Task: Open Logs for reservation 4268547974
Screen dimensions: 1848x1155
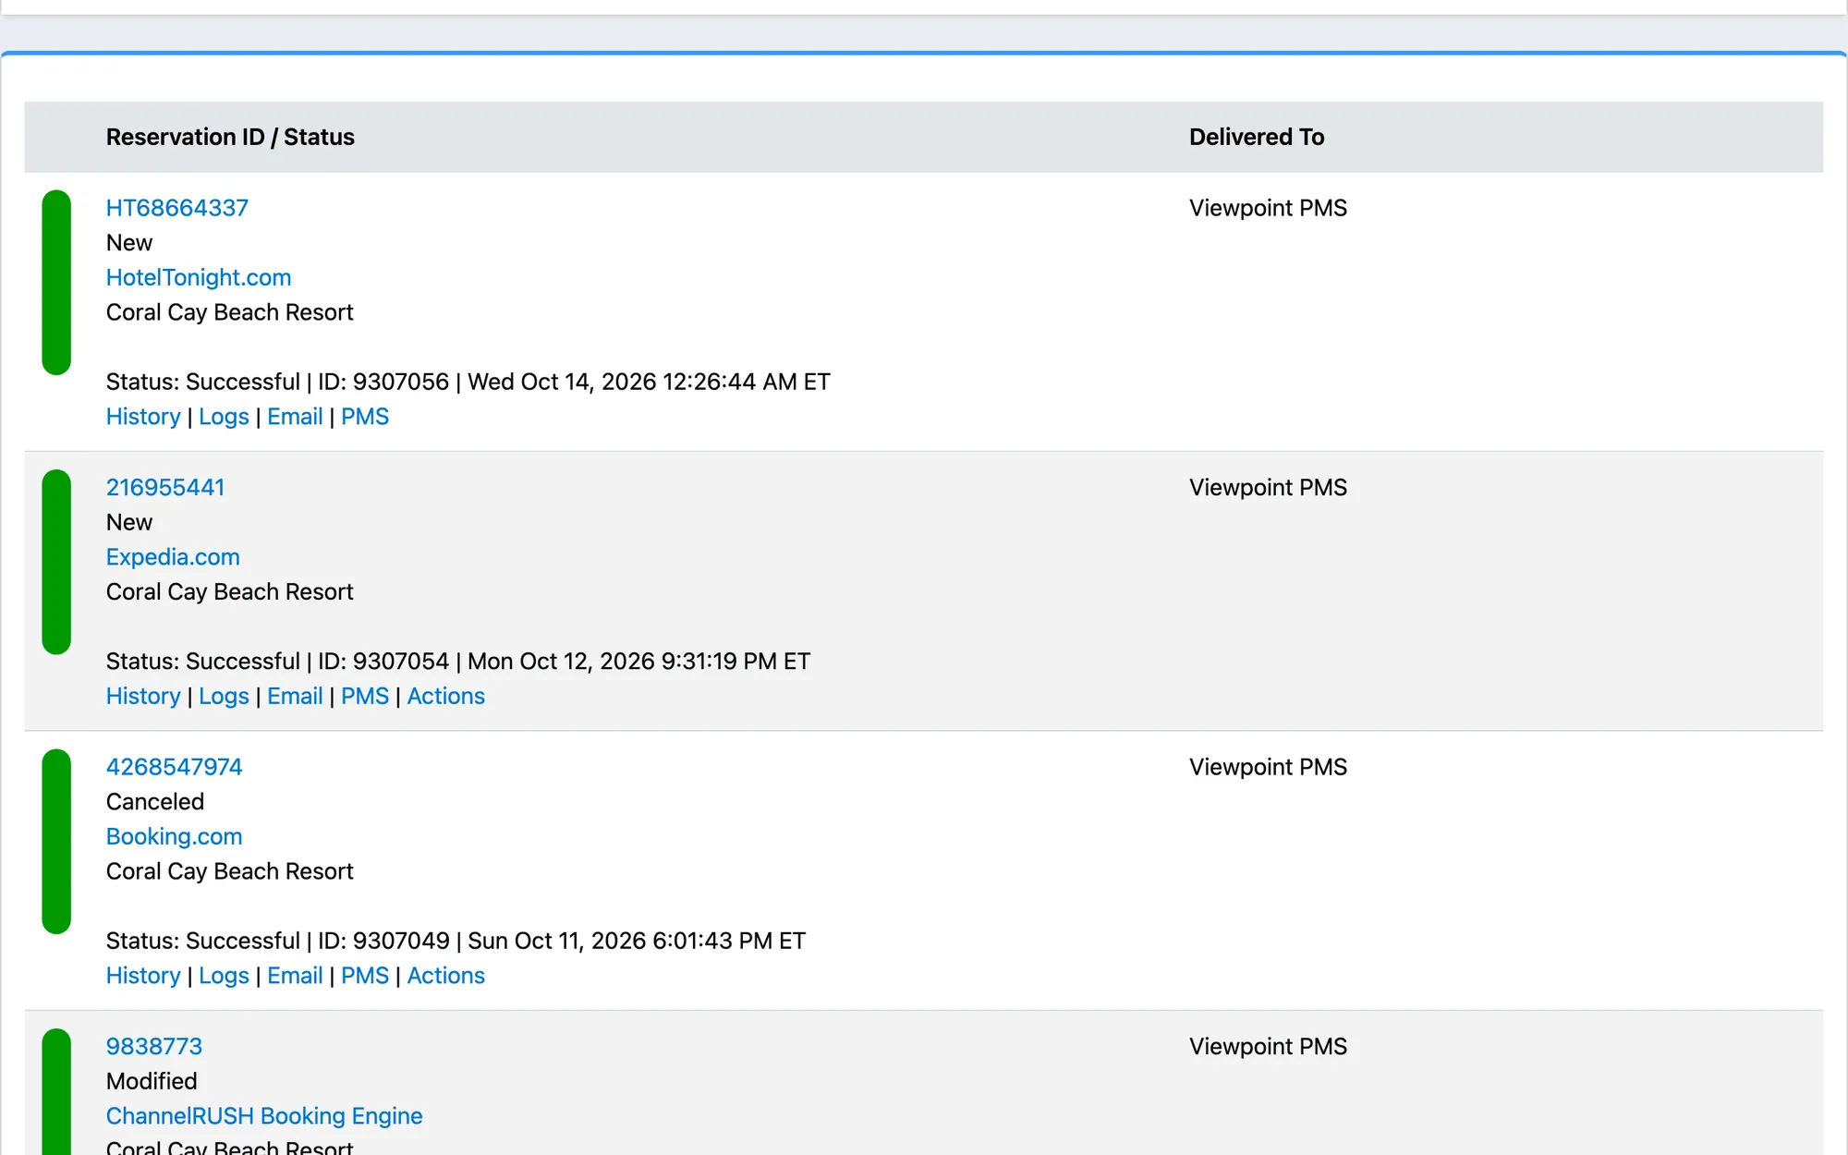Action: click(x=224, y=976)
